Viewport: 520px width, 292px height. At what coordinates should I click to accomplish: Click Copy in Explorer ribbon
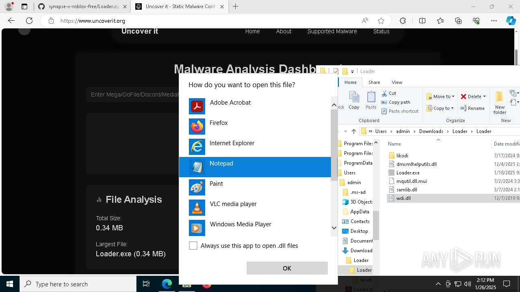(x=354, y=100)
